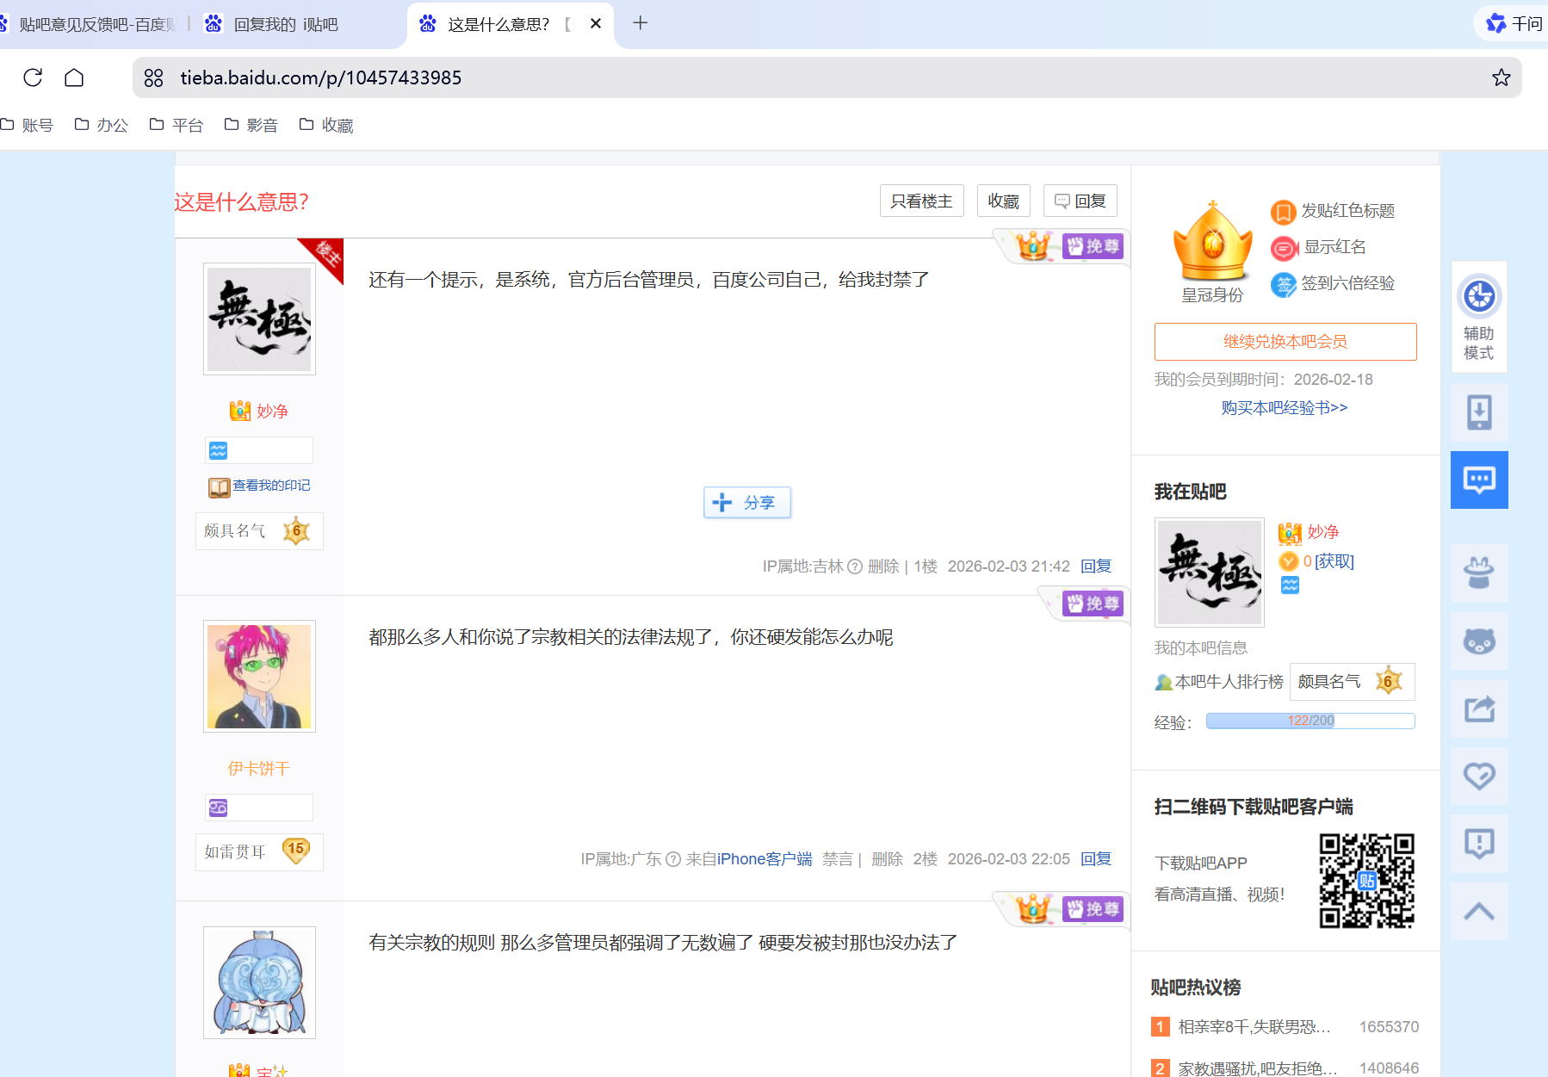This screenshot has height=1077, width=1548.
Task: Open a new browser tab
Action: point(640,24)
